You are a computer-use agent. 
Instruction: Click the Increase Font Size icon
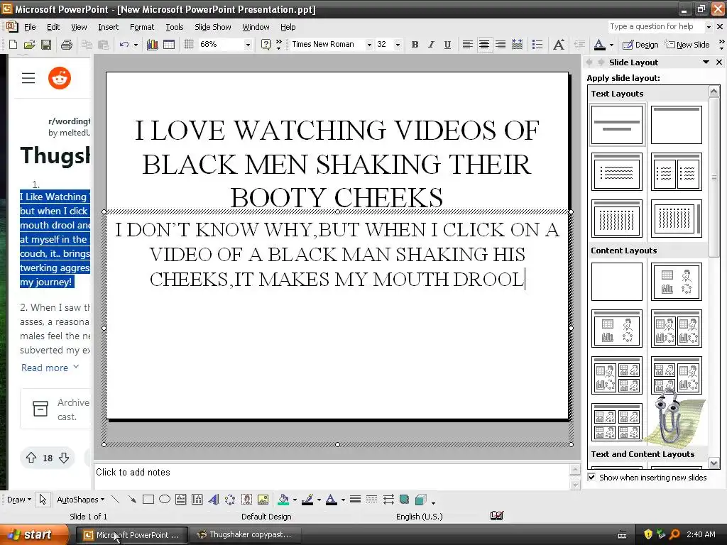(x=559, y=45)
